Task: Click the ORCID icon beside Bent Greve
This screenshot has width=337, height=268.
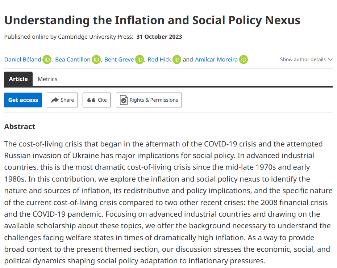Action: 140,60
